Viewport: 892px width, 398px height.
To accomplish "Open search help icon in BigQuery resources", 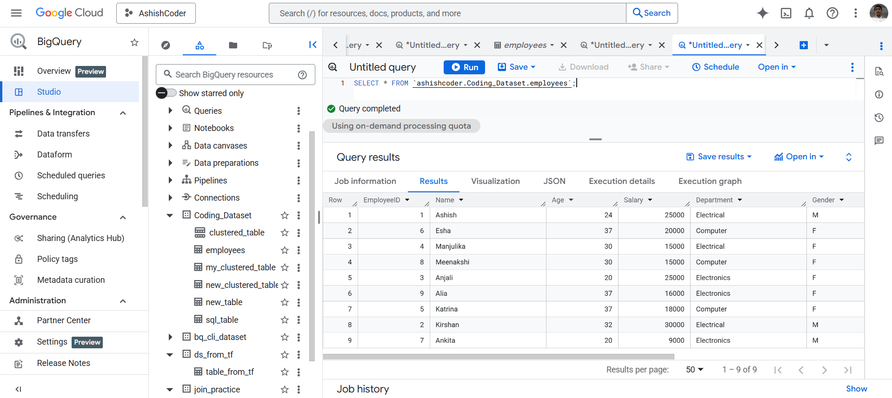I will pyautogui.click(x=302, y=75).
